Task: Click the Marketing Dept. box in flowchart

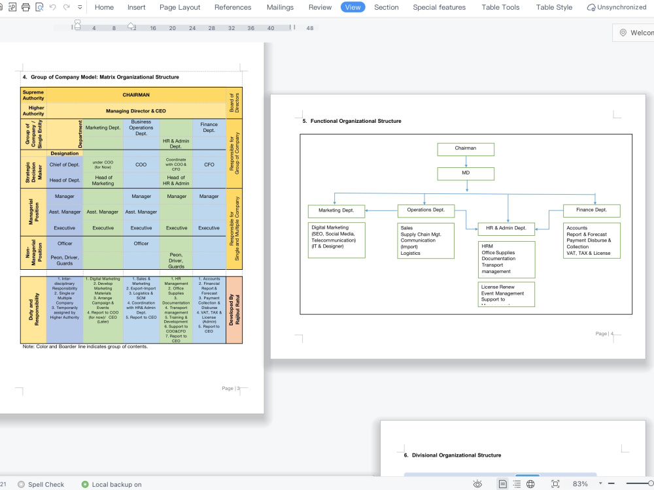Action: pos(336,211)
